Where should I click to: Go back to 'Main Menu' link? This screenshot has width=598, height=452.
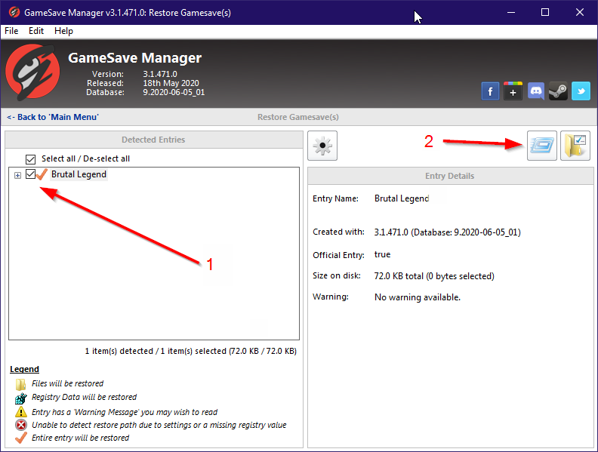pos(53,117)
